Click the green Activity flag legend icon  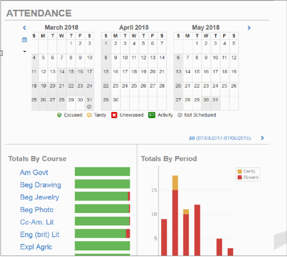tap(152, 115)
